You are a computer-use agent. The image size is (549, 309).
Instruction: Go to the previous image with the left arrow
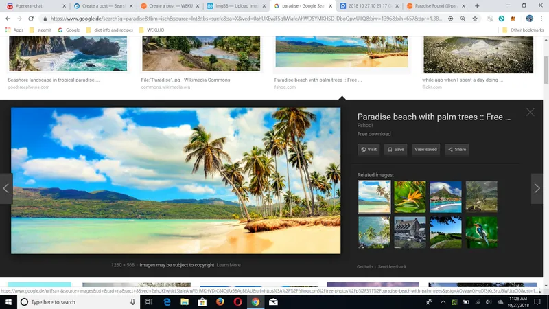[x=6, y=188]
